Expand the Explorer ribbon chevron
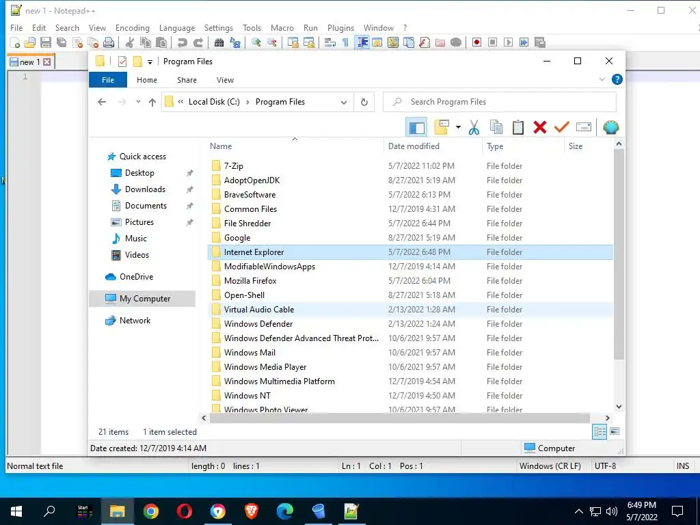 tap(602, 79)
